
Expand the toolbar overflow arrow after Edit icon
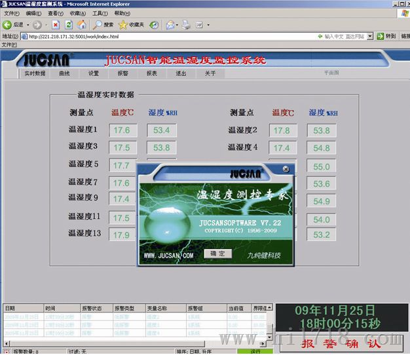208,25
